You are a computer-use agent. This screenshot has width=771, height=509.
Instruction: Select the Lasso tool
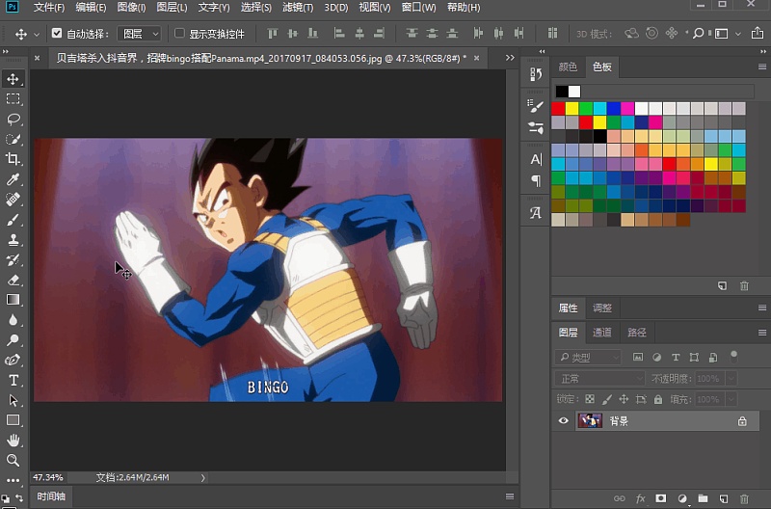[13, 119]
